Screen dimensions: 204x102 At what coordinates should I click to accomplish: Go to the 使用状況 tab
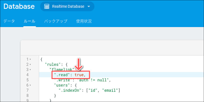pos(84,21)
